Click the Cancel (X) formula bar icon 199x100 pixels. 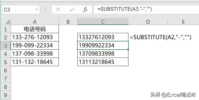click(x=58, y=10)
